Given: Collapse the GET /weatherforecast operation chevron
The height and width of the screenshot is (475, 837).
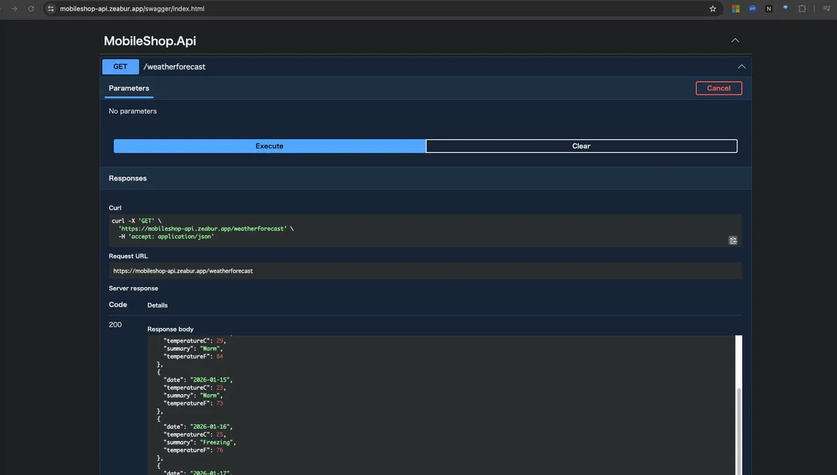Looking at the screenshot, I should click(741, 67).
